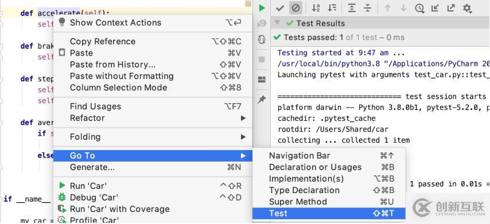The image size is (490, 224).
Task: Expand all test result nodes
Action: [x=352, y=8]
